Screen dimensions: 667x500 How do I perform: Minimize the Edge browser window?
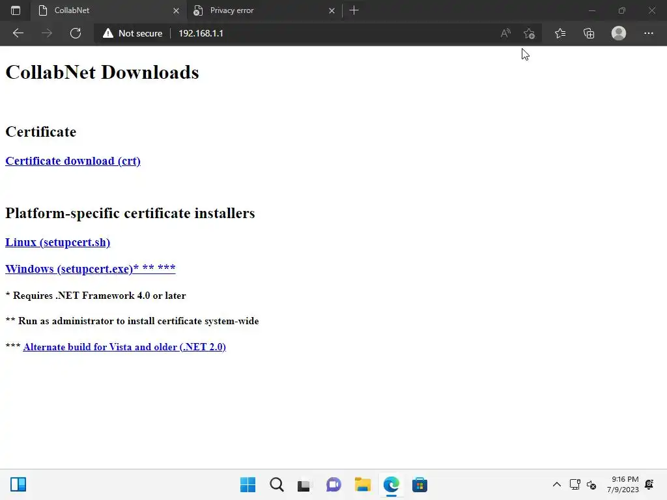pyautogui.click(x=591, y=10)
